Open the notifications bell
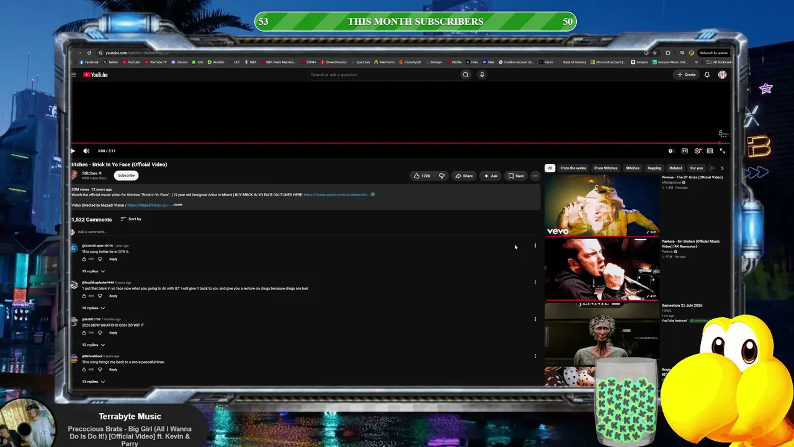This screenshot has height=447, width=794. pyautogui.click(x=707, y=74)
